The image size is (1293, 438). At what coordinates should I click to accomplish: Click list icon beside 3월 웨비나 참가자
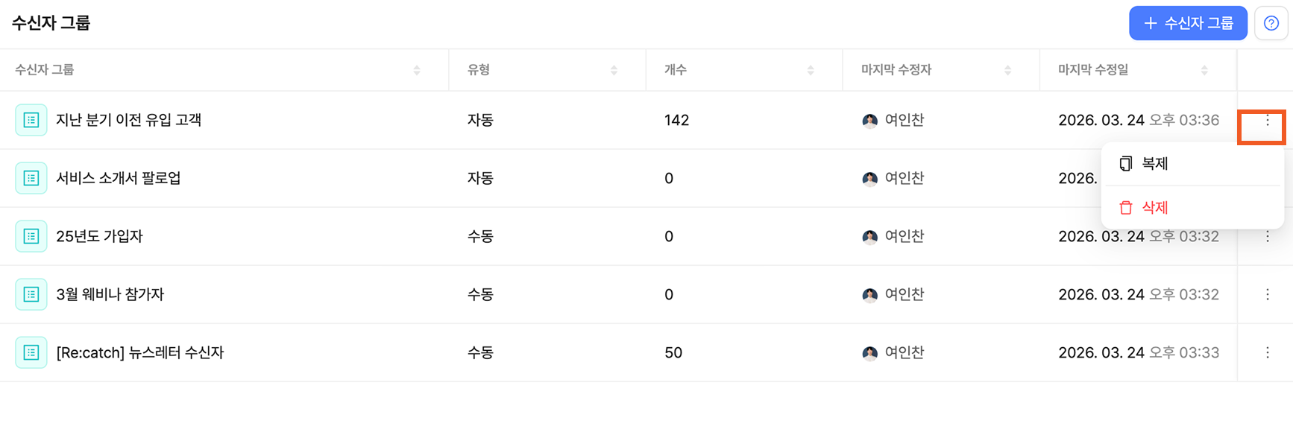pyautogui.click(x=31, y=295)
